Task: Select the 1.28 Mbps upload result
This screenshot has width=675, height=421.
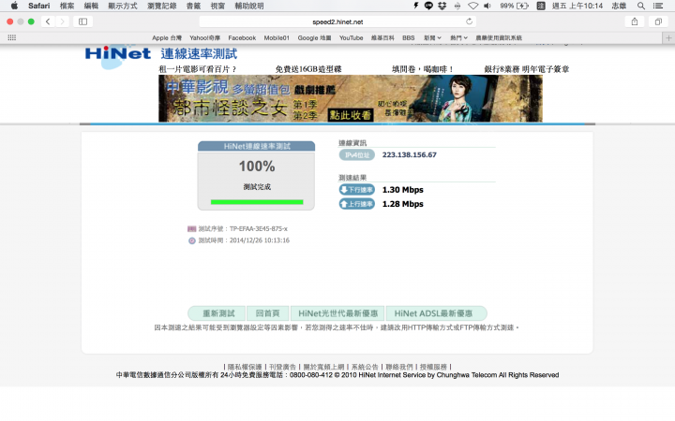Action: (x=402, y=204)
